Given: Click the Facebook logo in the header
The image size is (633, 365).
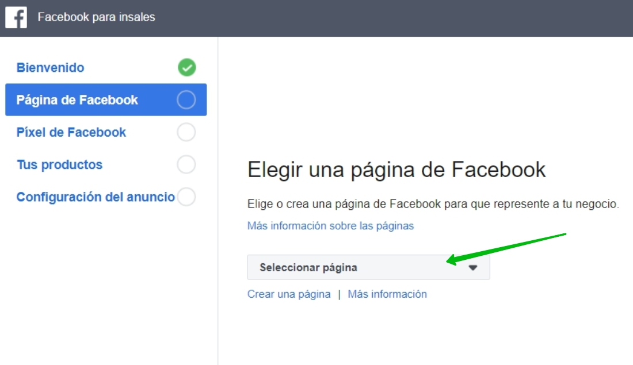Looking at the screenshot, I should [16, 17].
